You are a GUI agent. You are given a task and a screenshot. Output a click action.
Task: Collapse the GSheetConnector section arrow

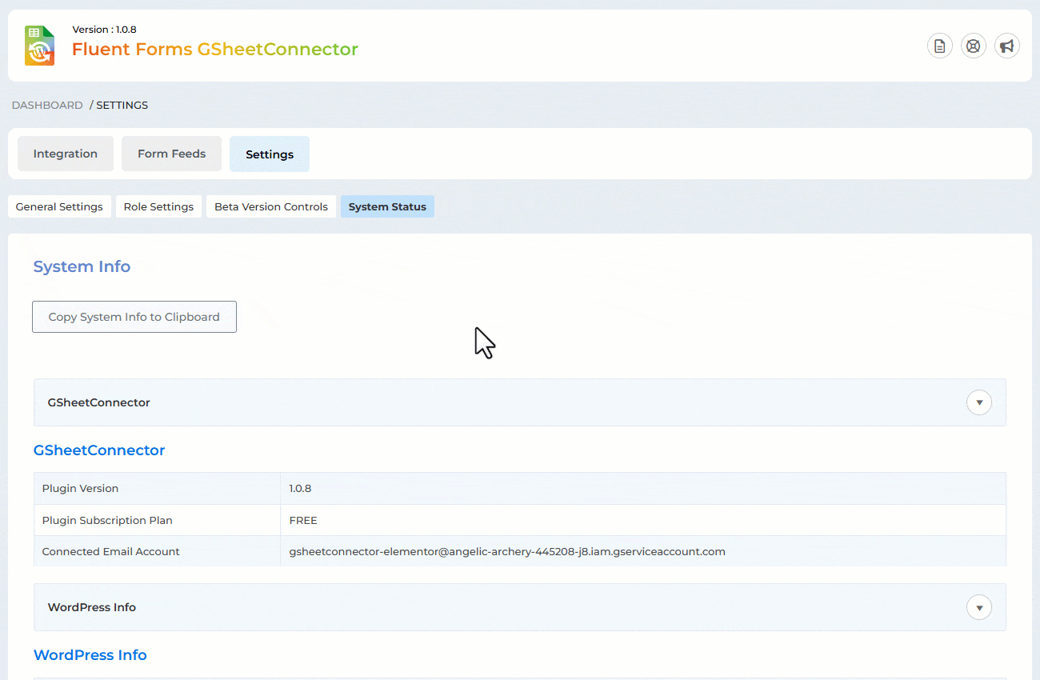979,402
